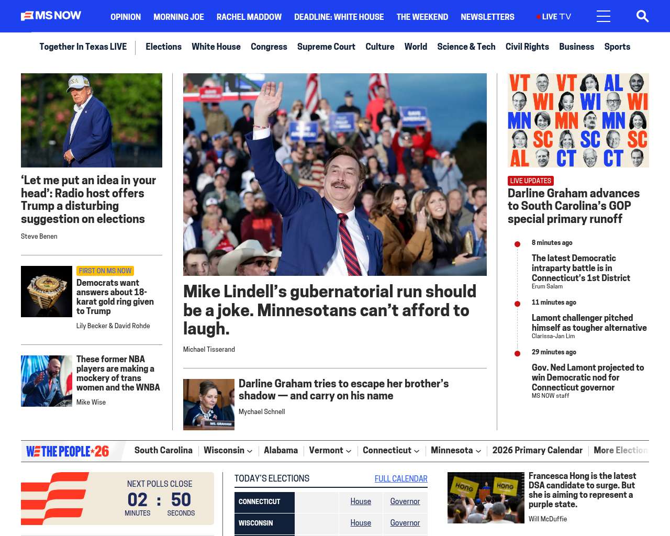Open Wisconsin Governor results
The height and width of the screenshot is (536, 670).
[x=405, y=523]
